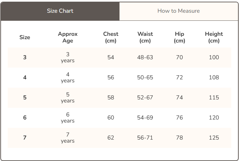239x161 pixels.
Task: Select size 7 row label
Action: (25, 138)
